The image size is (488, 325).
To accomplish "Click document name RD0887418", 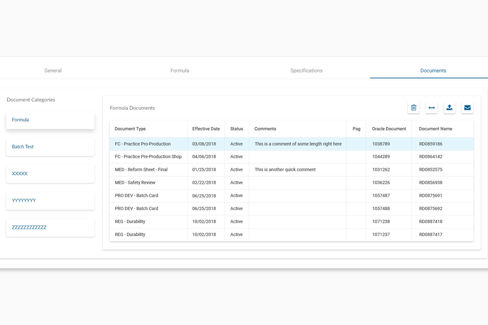I will [x=431, y=222].
